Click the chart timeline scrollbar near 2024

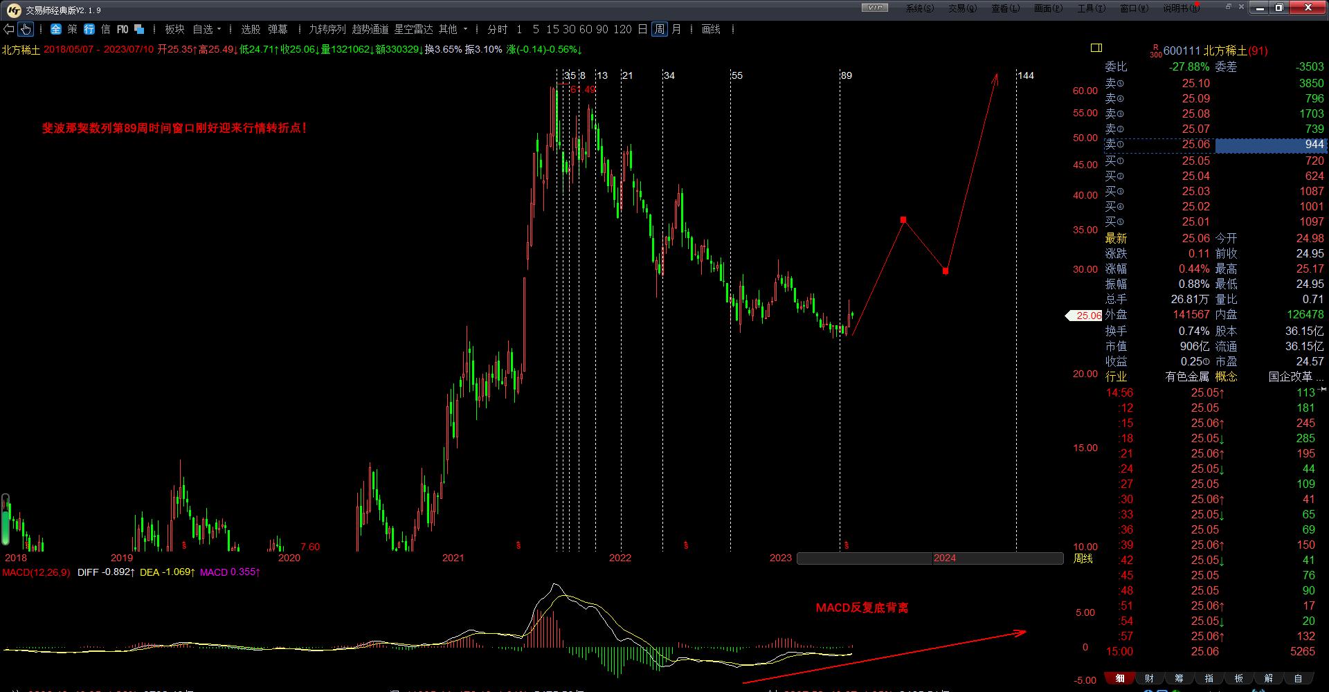[930, 558]
